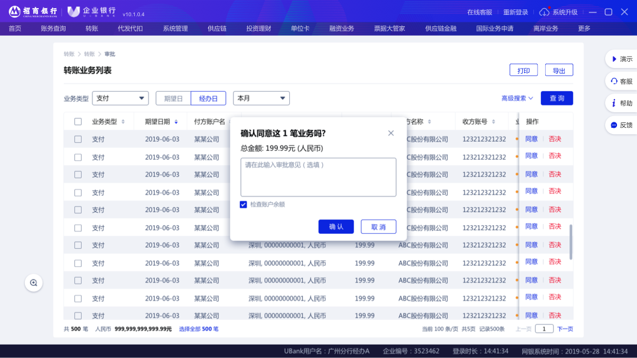The image size is (637, 358).
Task: Toggle the select-all checkbox in table header
Action: (x=78, y=122)
